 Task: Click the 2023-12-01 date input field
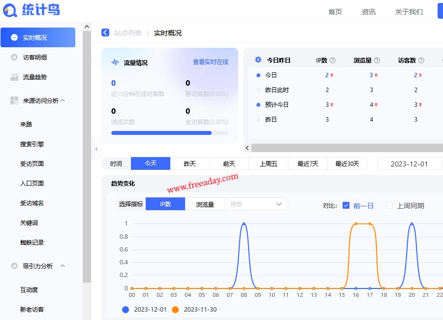pos(410,163)
